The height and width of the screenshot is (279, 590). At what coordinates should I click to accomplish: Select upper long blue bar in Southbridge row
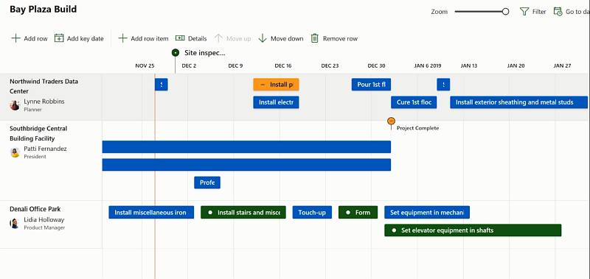(x=246, y=146)
